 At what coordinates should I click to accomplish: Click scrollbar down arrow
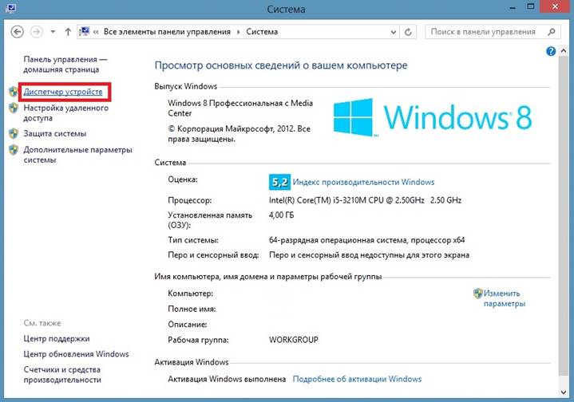564,392
